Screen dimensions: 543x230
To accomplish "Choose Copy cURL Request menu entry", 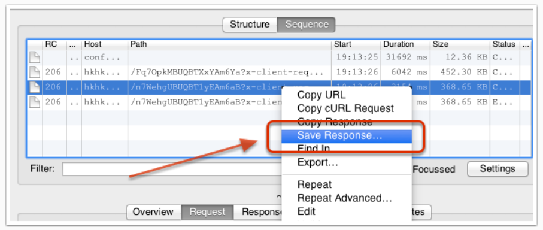I will [345, 108].
